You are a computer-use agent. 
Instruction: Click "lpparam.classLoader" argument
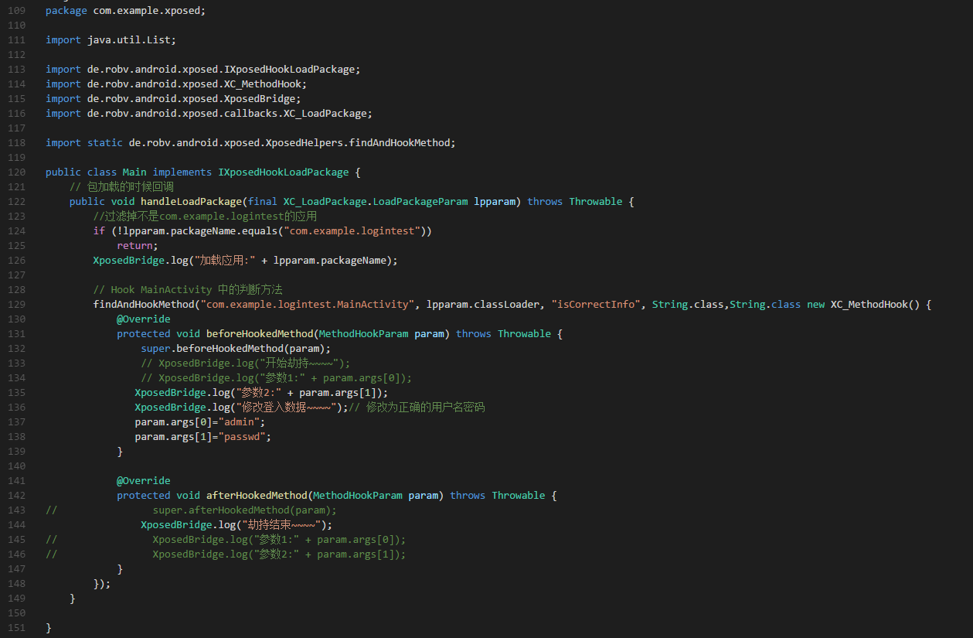click(483, 305)
